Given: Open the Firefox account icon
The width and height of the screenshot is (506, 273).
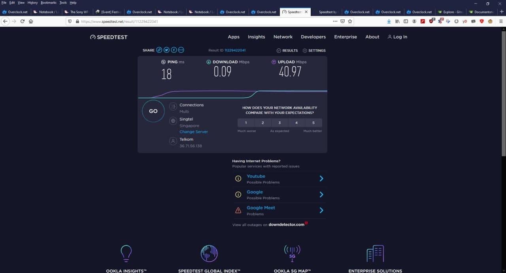Looking at the screenshot, I should coord(414,21).
